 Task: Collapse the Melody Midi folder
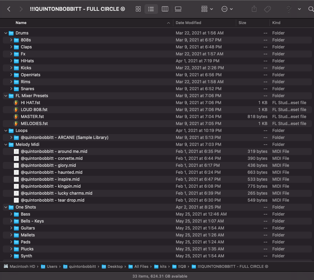click(x=6, y=145)
